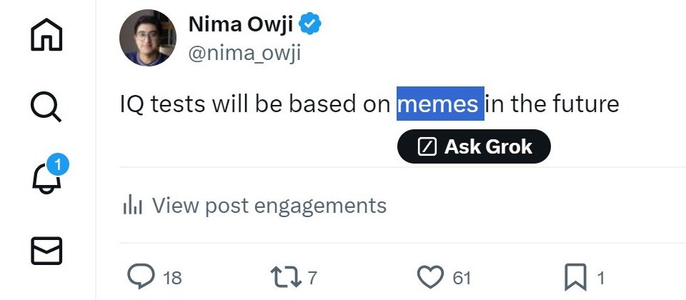
Task: Open the Messages envelope icon
Action: click(46, 251)
